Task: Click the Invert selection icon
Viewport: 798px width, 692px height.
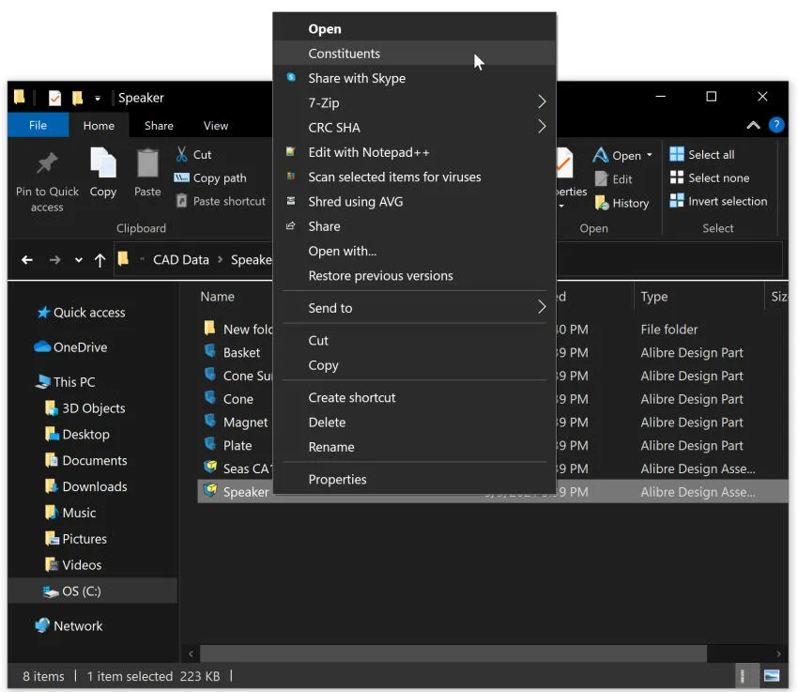Action: coord(677,201)
